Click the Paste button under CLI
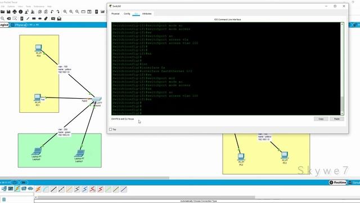Image resolution: width=360 pixels, height=203 pixels. [337, 119]
